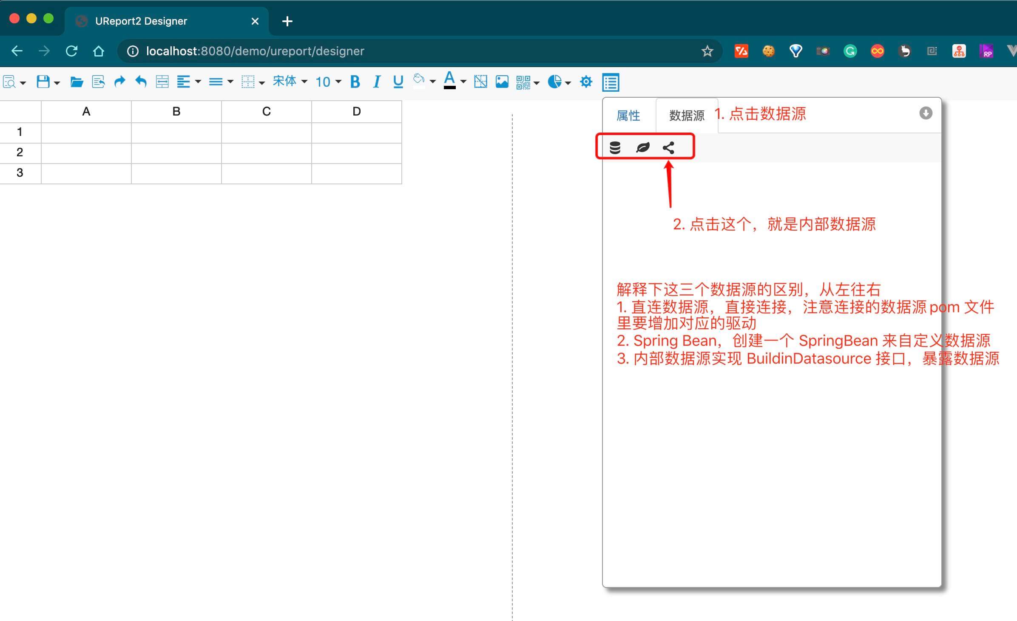Open the font color picker
Viewport: 1017px width, 621px height.
point(450,81)
